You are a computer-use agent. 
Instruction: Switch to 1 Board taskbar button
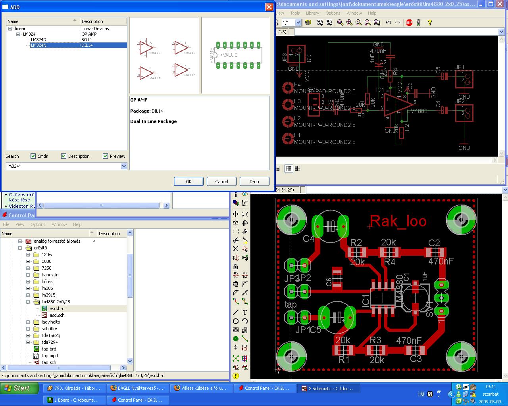coord(75,400)
